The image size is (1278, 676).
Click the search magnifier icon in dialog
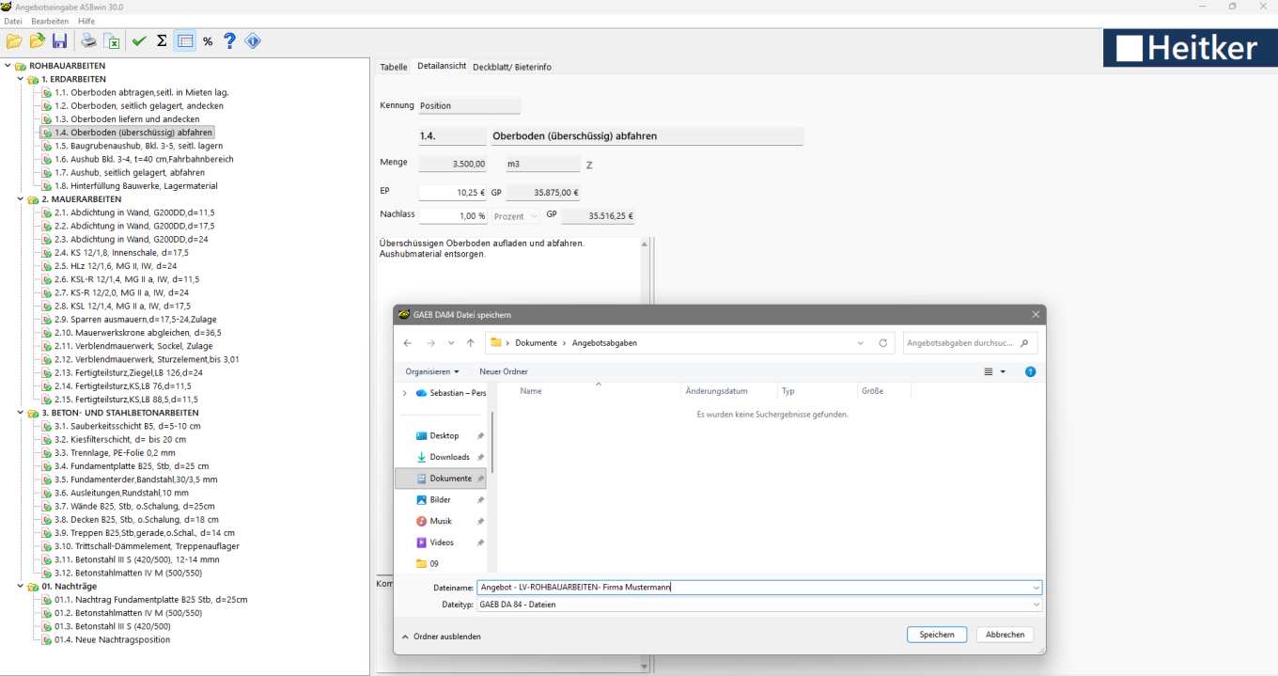(1024, 343)
